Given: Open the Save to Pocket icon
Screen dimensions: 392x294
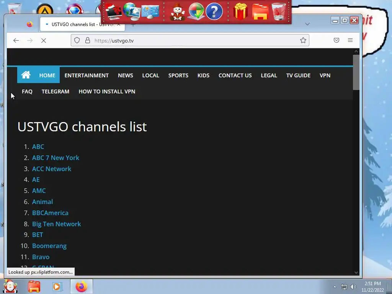Looking at the screenshot, I should pyautogui.click(x=336, y=40).
